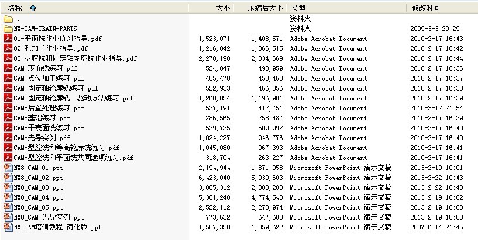Click size value 773,632
Screen dimensions: 478x240
tap(218, 217)
